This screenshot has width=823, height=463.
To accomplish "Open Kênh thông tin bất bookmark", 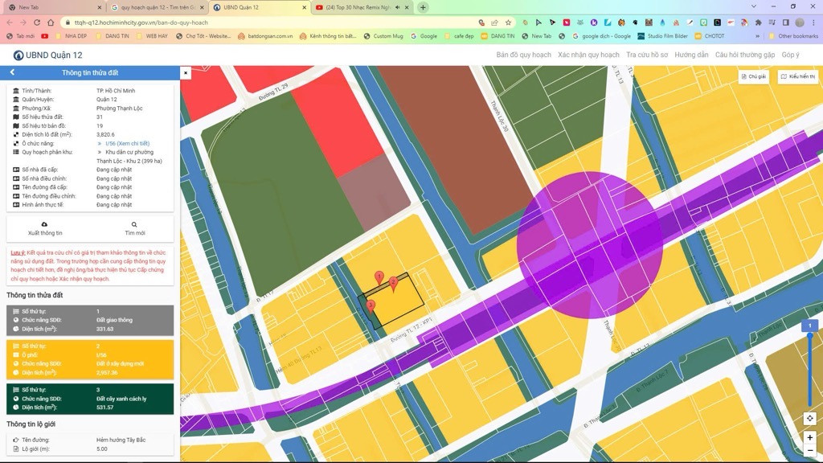I will coord(328,36).
